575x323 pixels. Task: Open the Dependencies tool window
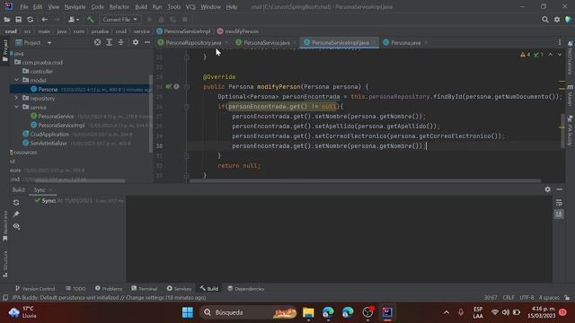(x=245, y=289)
